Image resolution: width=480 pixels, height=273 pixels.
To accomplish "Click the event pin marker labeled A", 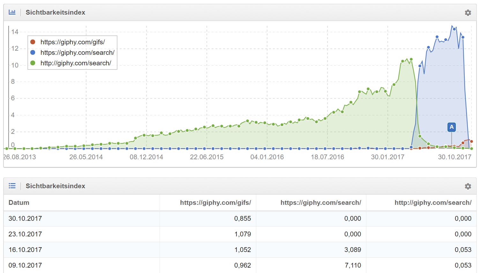I will 451,127.
